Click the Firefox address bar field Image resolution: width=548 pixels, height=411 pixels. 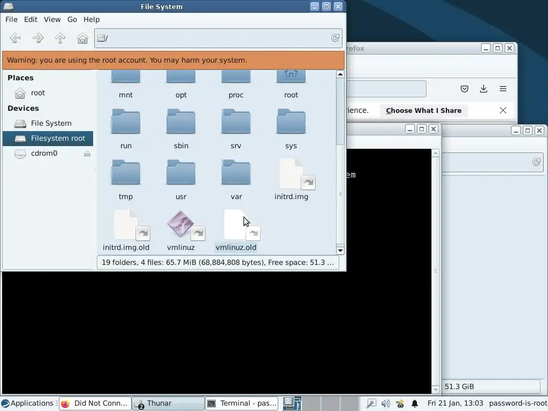click(x=386, y=89)
